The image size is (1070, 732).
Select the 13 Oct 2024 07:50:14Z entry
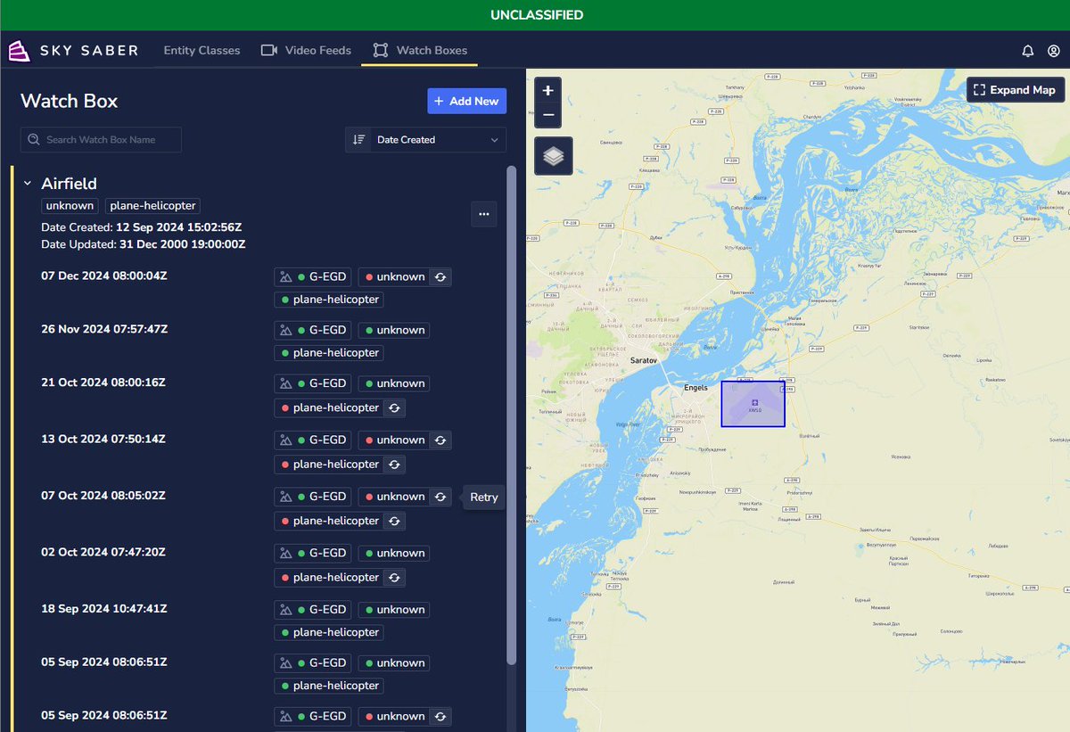(103, 439)
